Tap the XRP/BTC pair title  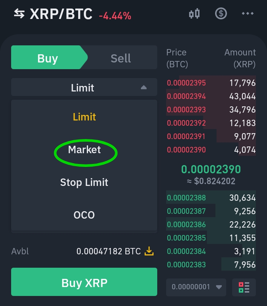click(61, 14)
